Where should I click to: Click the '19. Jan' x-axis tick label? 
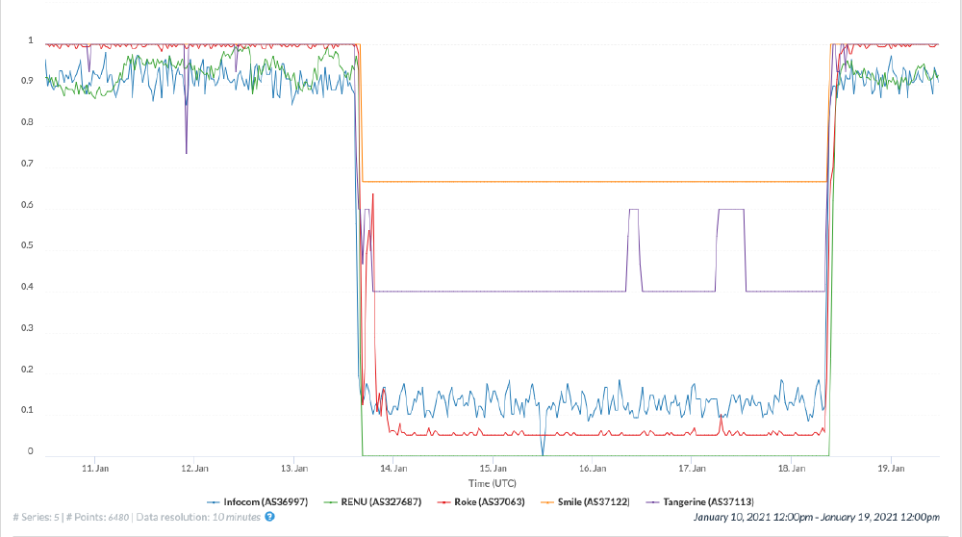(x=892, y=469)
